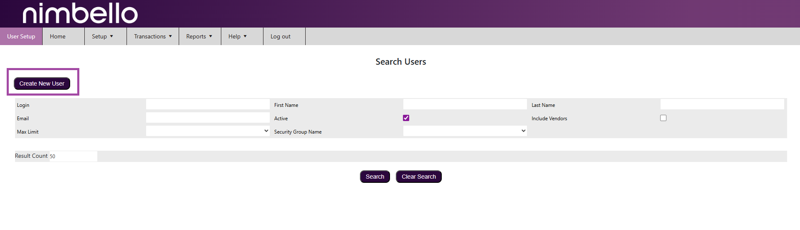Screen dimensions: 800x230
Task: Click the Clear Search button
Action: pyautogui.click(x=418, y=177)
